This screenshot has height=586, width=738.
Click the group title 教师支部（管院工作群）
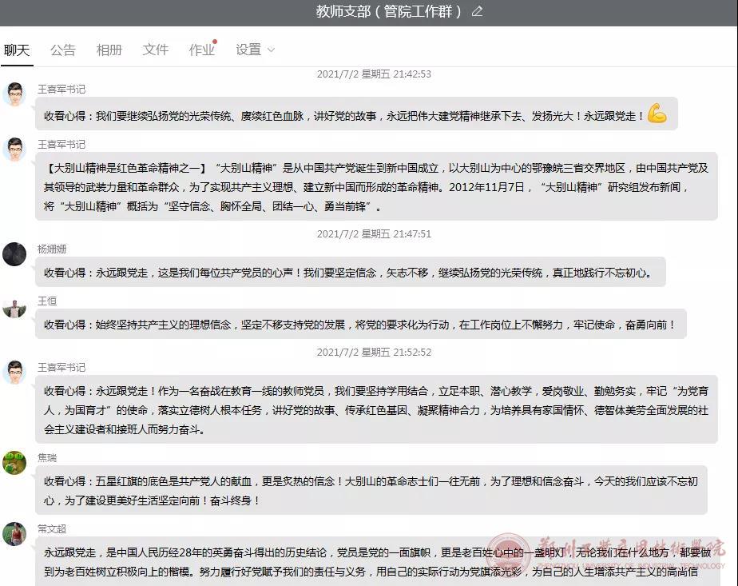pyautogui.click(x=389, y=11)
